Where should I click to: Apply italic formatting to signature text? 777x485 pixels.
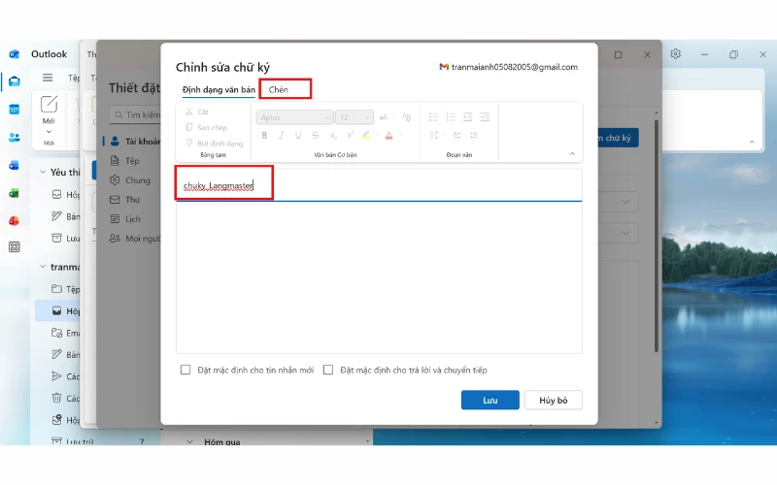(x=281, y=136)
